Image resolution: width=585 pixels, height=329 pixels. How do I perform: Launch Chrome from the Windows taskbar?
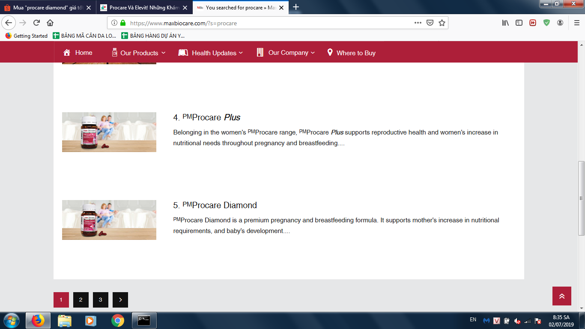118,320
